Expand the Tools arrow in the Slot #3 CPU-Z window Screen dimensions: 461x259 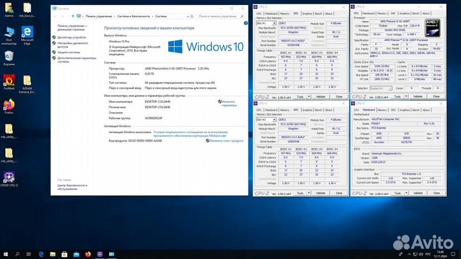[309, 193]
